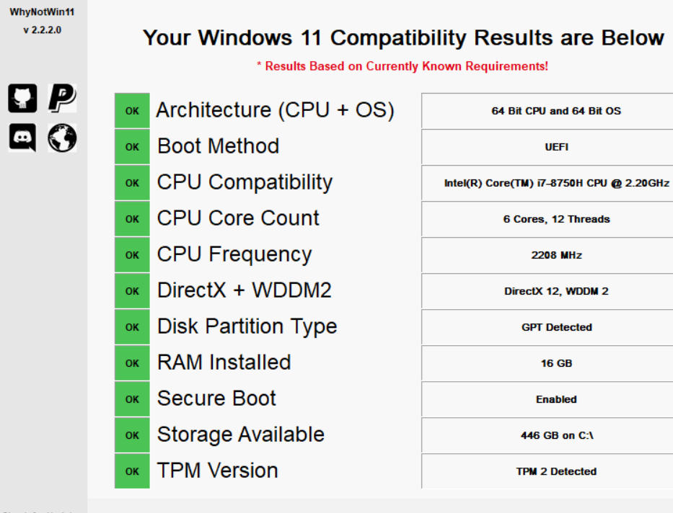This screenshot has width=673, height=513.
Task: Click the DirectX + WDDM2 label
Action: (244, 290)
